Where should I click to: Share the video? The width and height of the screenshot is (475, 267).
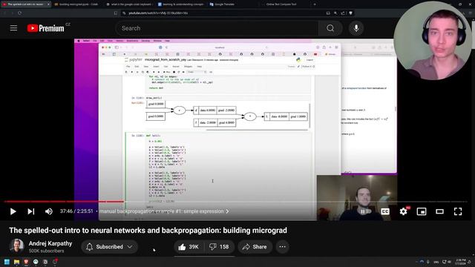pos(255,247)
